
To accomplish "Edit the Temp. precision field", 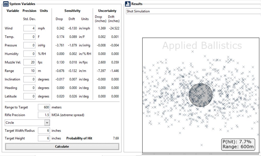I will coord(29,37).
